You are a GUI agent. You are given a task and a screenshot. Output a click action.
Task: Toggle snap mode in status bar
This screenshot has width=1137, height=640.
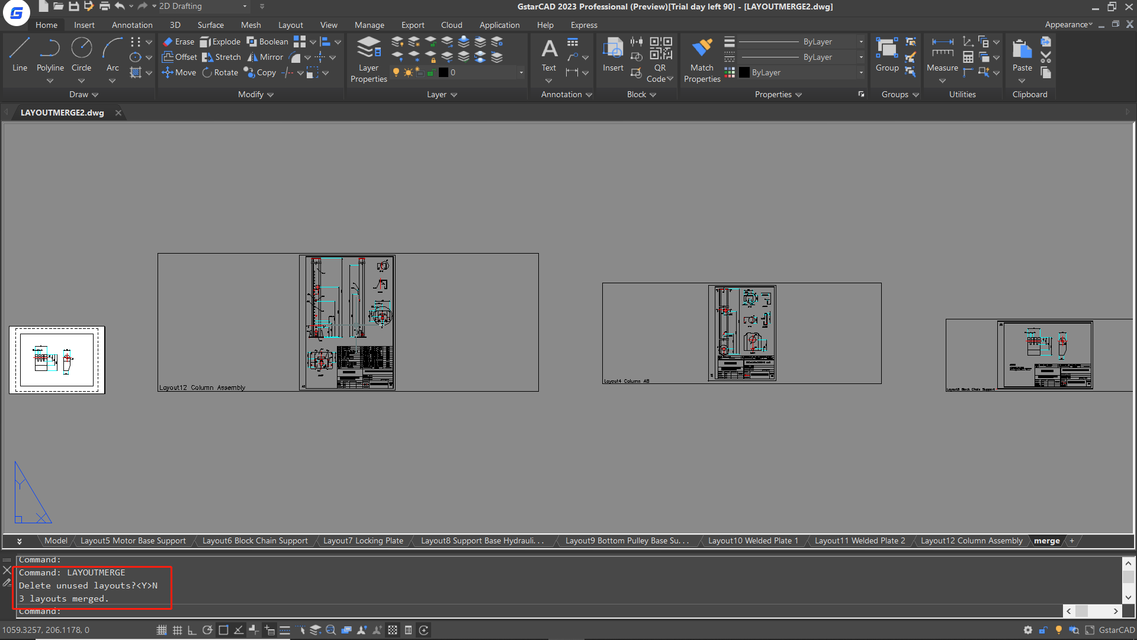pyautogui.click(x=161, y=630)
